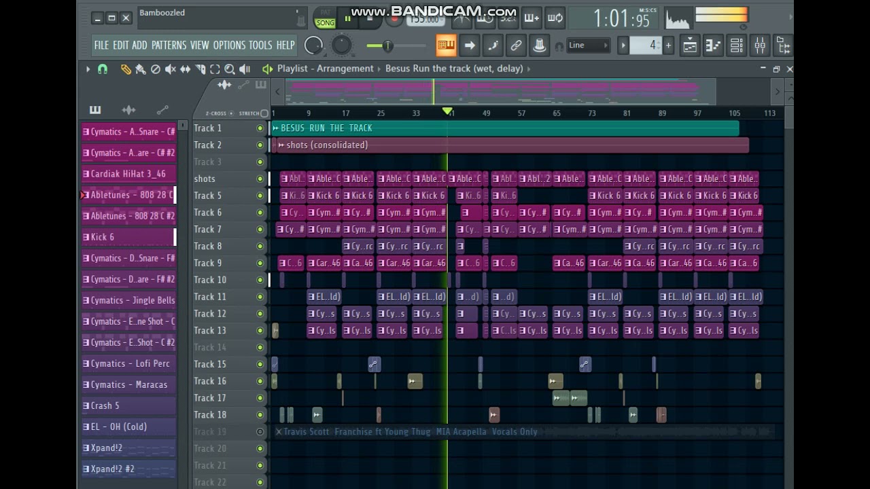The image size is (870, 489).
Task: Click the plus button beside pattern 4
Action: (668, 46)
